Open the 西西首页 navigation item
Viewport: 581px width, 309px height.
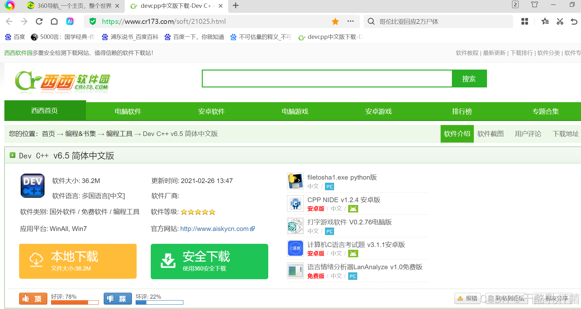(x=44, y=111)
